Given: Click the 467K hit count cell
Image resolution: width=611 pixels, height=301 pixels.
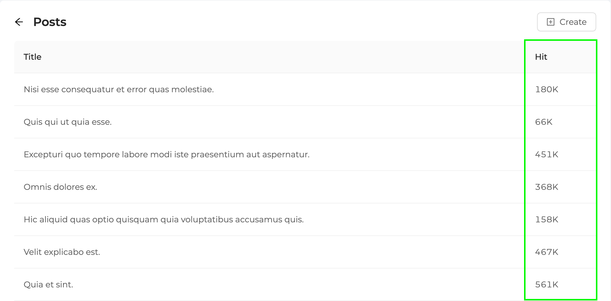Looking at the screenshot, I should [x=547, y=252].
